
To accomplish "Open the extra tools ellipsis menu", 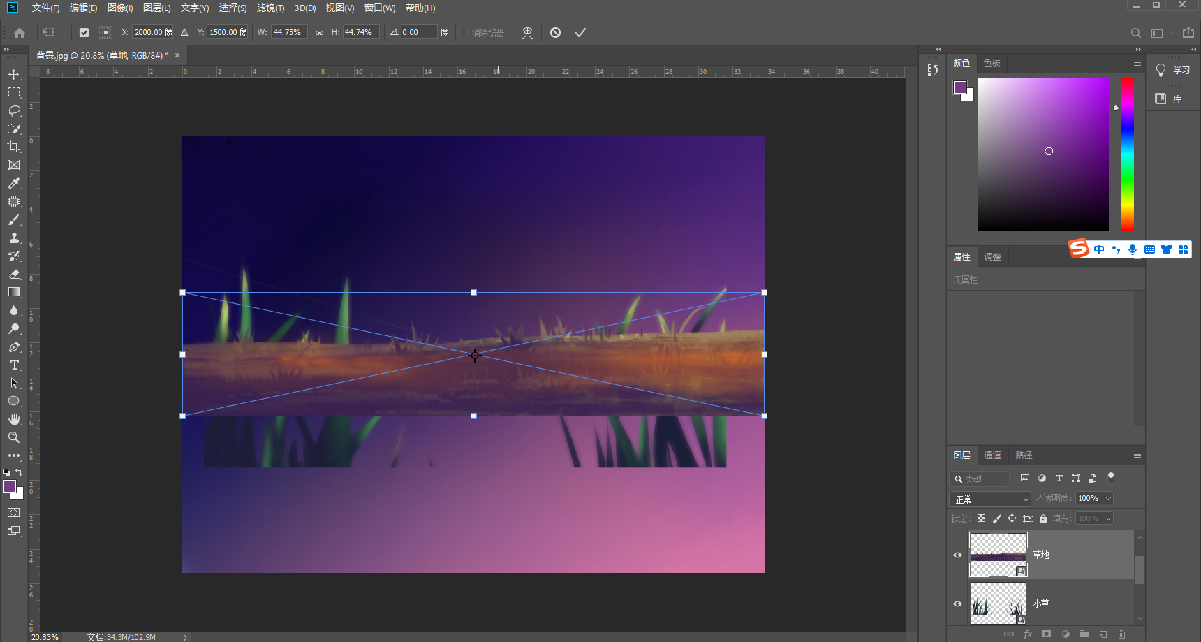I will pyautogui.click(x=14, y=455).
